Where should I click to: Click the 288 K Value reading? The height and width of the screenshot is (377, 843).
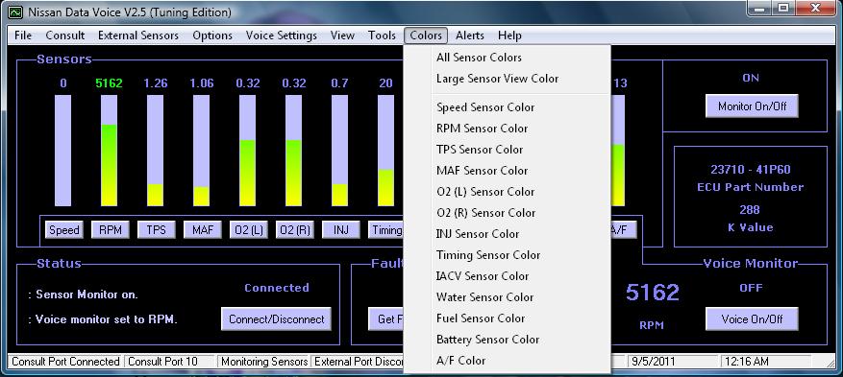tap(750, 210)
